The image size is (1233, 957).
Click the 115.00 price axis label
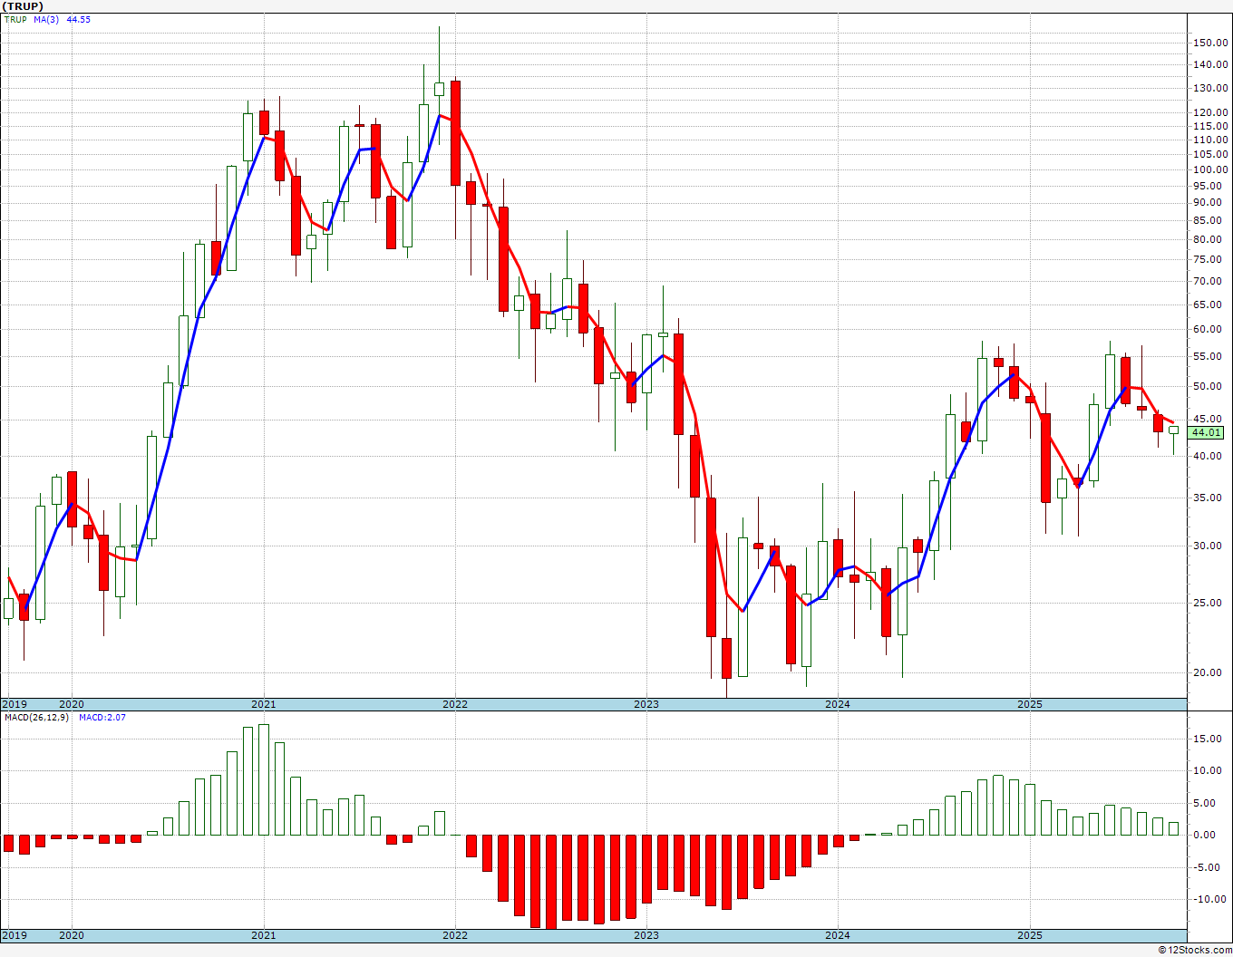(1210, 127)
